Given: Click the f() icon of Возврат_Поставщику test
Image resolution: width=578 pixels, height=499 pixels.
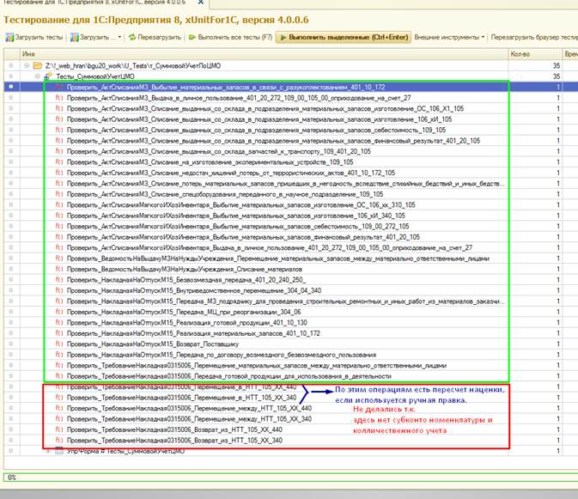Looking at the screenshot, I should [58, 344].
